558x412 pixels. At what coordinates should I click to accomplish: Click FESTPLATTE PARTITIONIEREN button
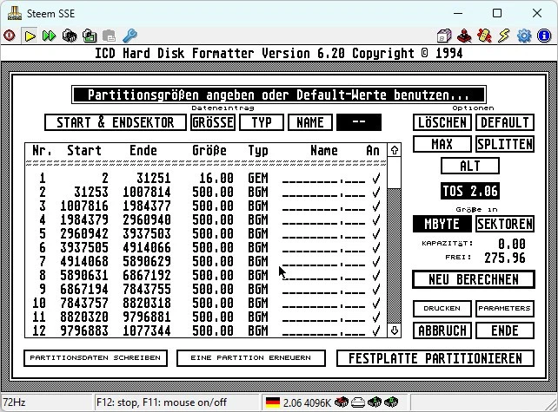[x=435, y=358]
